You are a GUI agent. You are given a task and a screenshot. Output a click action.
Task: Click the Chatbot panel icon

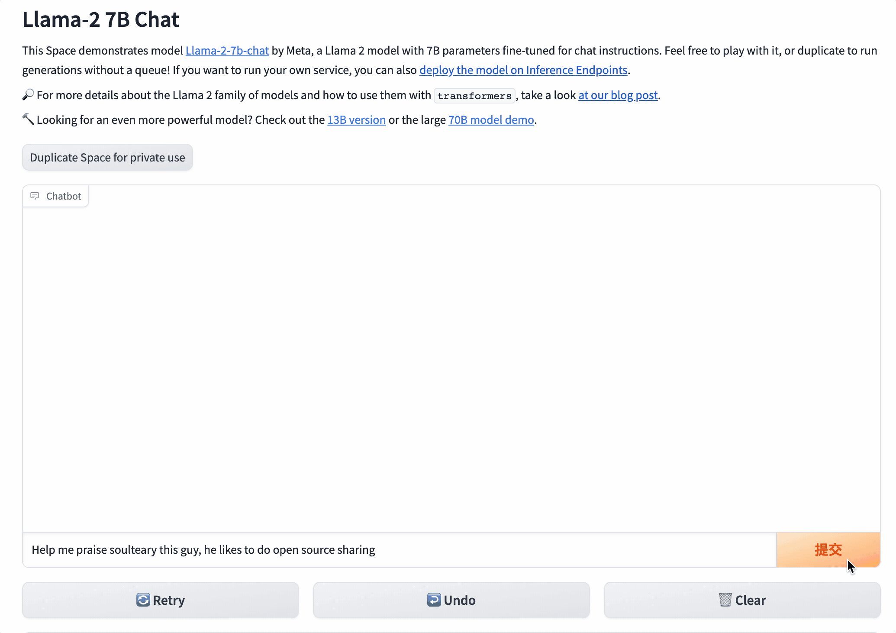(x=34, y=196)
